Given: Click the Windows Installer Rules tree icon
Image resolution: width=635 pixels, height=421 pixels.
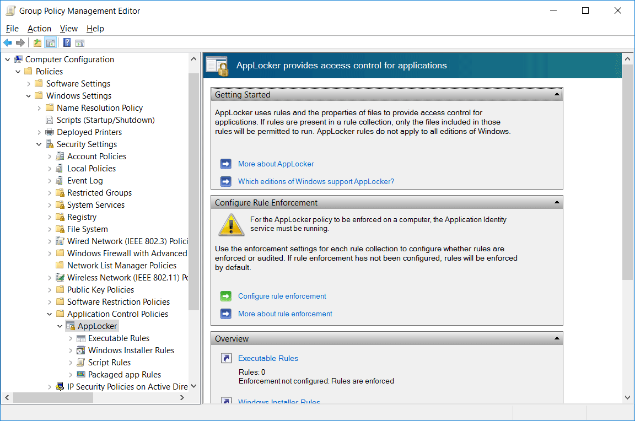Looking at the screenshot, I should (81, 350).
